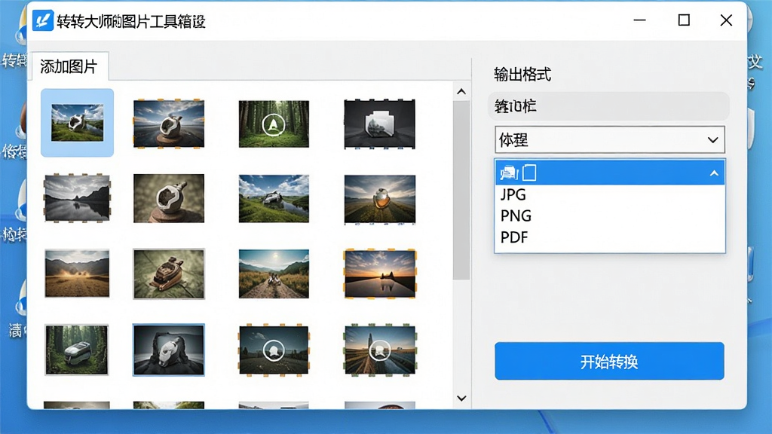
Task: Click circle icon on dark night field thumbnail
Action: coord(274,351)
